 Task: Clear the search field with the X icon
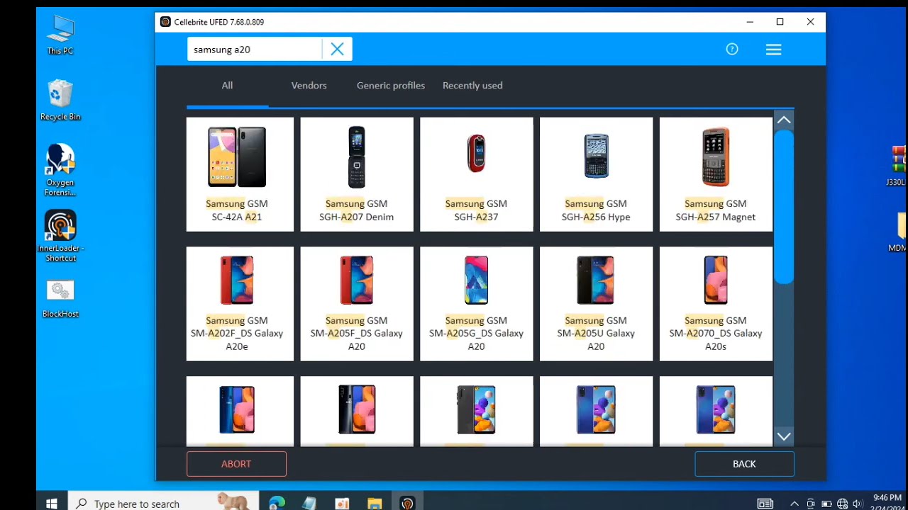[337, 49]
